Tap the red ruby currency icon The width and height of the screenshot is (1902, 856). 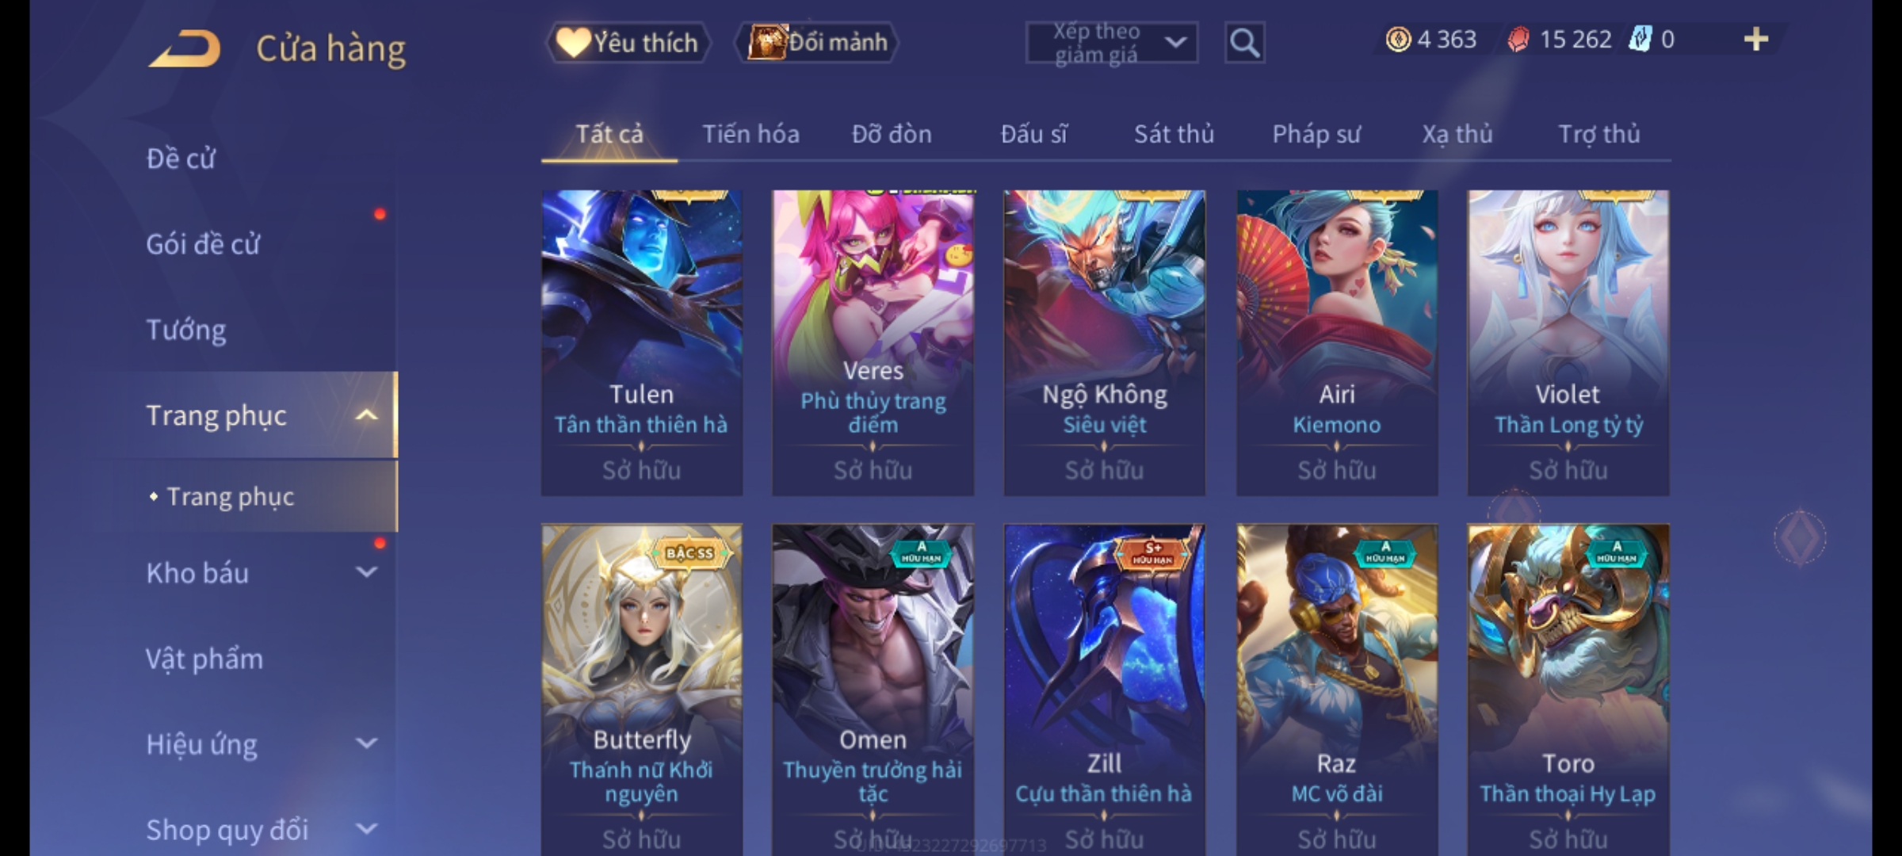point(1518,39)
